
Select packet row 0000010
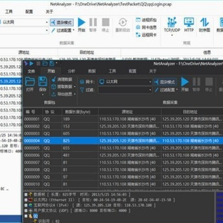click(x=123, y=184)
